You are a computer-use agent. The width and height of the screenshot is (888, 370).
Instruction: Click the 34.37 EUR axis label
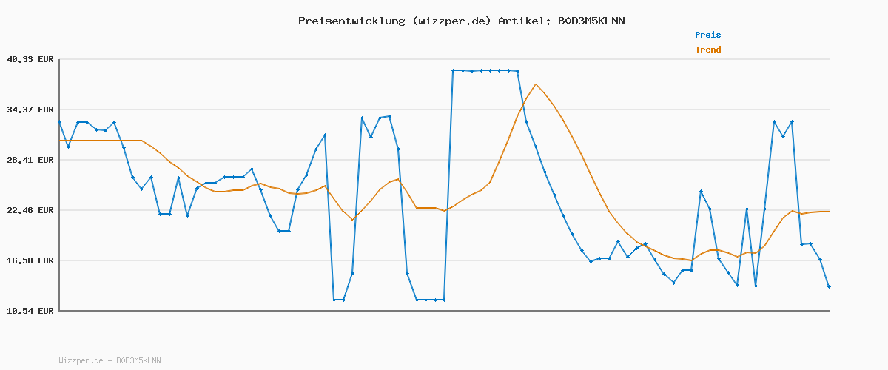30,110
